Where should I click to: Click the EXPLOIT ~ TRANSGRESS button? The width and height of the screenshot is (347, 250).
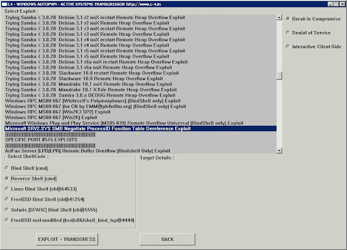click(67, 239)
